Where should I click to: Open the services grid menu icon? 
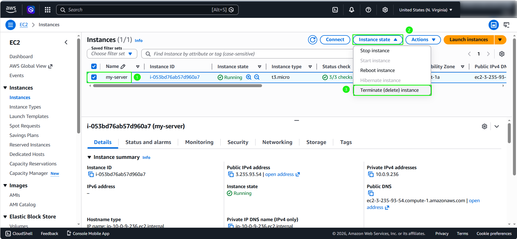[x=48, y=10]
